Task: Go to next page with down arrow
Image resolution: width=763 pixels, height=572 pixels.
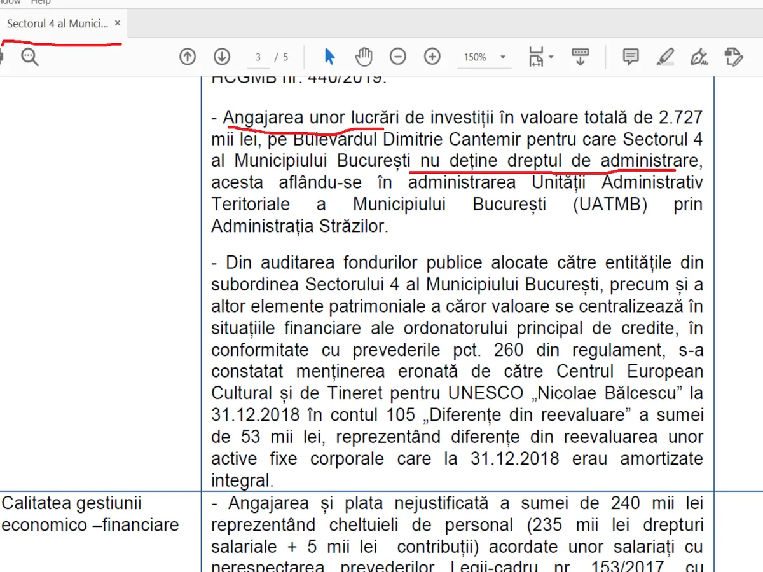Action: (221, 57)
